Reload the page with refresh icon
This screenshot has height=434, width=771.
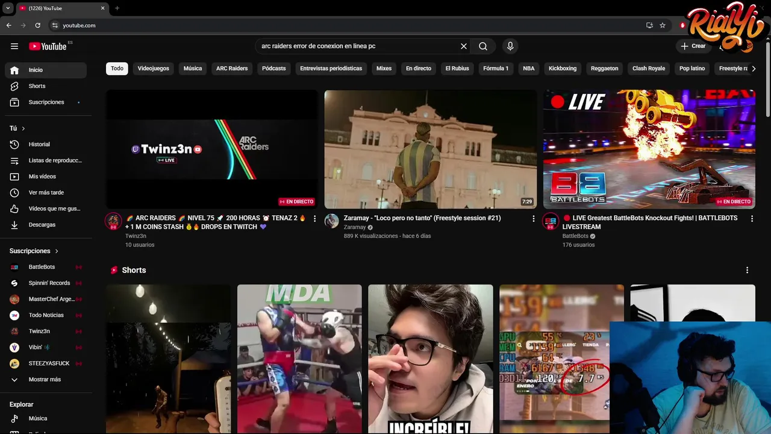[38, 25]
